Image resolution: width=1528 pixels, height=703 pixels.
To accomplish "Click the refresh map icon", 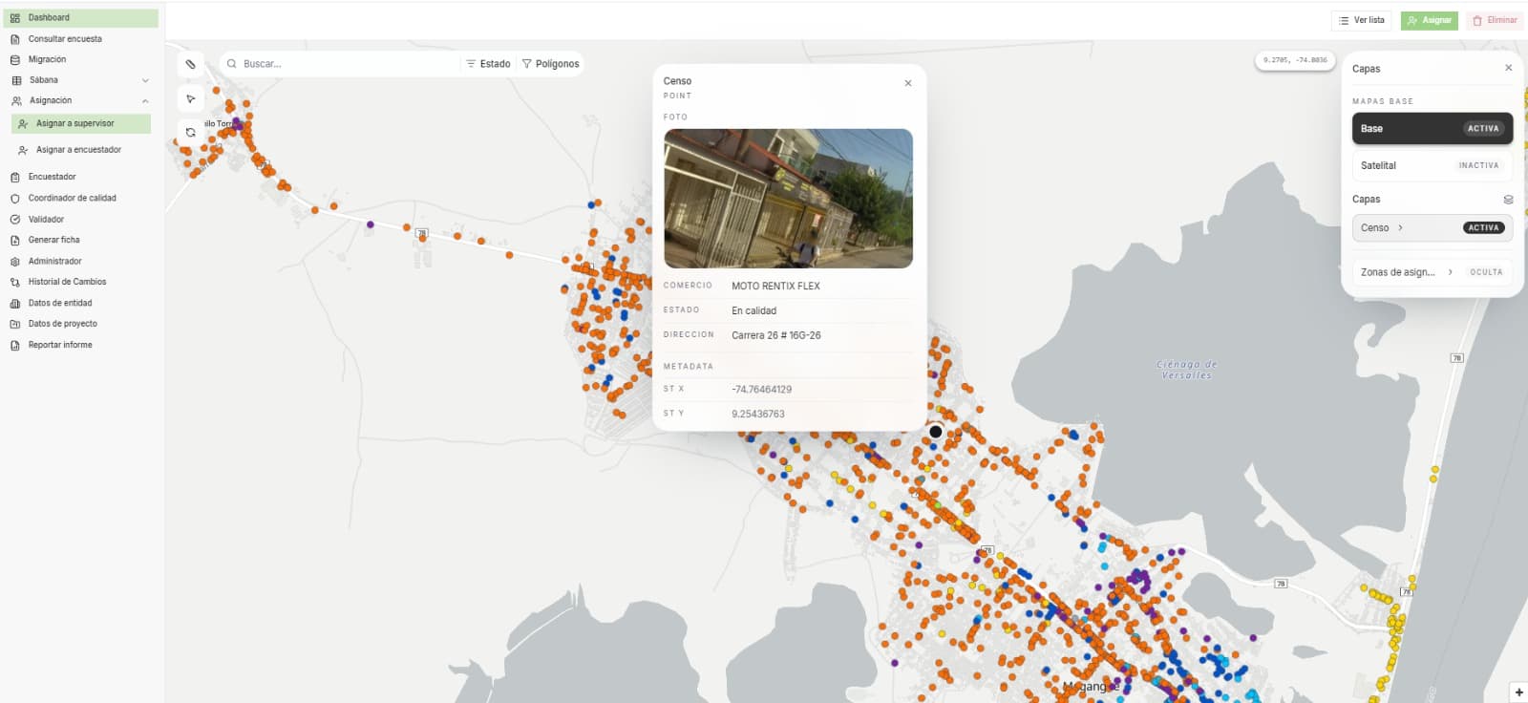I will (x=191, y=133).
